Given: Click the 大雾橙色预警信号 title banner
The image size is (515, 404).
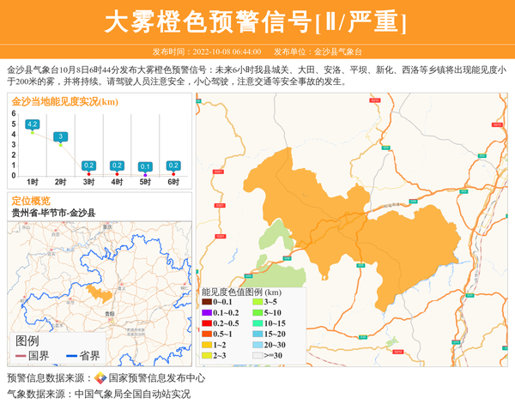Looking at the screenshot, I should point(256,22).
